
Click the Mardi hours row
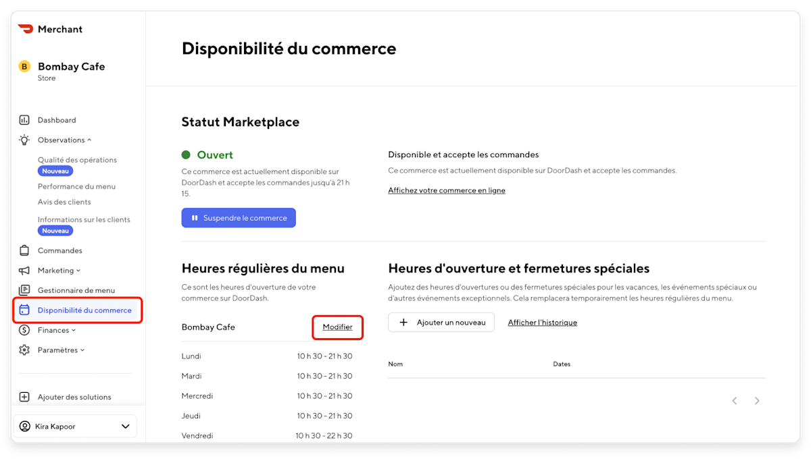[x=267, y=376]
